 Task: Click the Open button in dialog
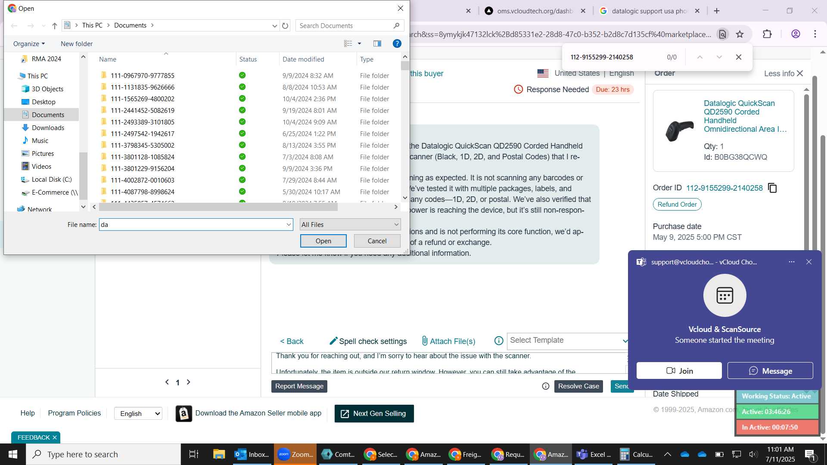(323, 241)
